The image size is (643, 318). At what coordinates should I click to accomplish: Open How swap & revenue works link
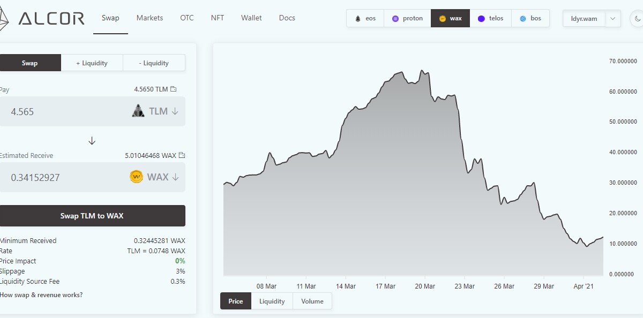(41, 295)
